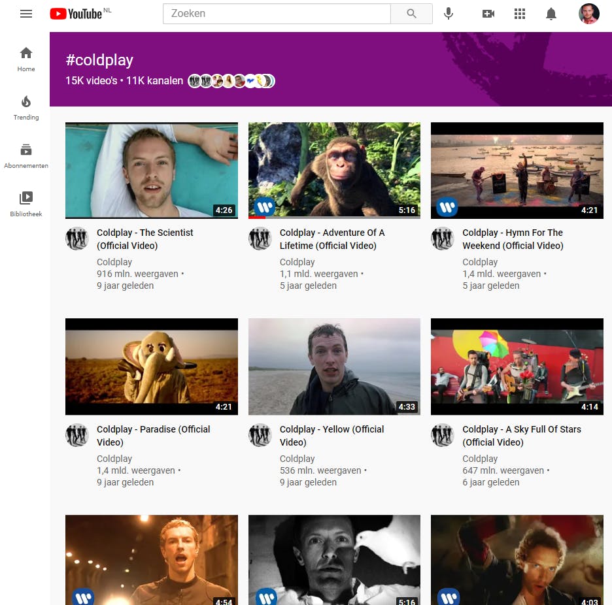Open the 4:03 video thumbnail
The height and width of the screenshot is (605, 612).
(517, 560)
